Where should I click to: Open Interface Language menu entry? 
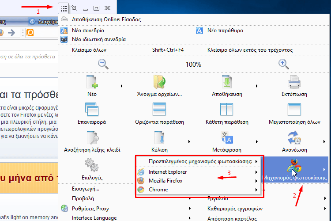pyautogui.click(x=94, y=218)
